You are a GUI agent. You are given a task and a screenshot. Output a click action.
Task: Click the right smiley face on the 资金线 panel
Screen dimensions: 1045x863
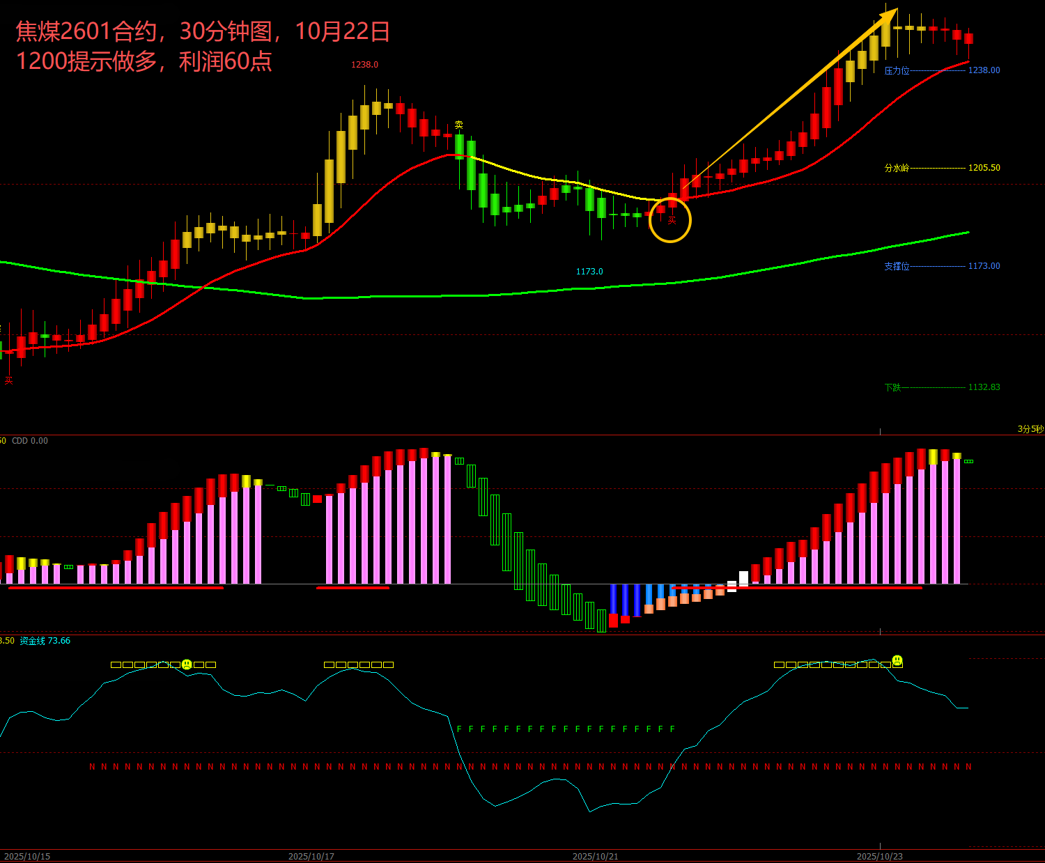tap(897, 660)
